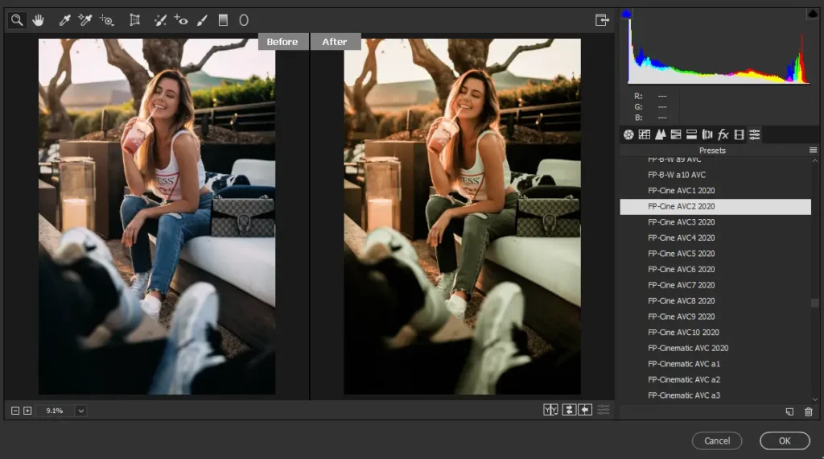
Task: Confirm with the OK button
Action: (x=785, y=440)
